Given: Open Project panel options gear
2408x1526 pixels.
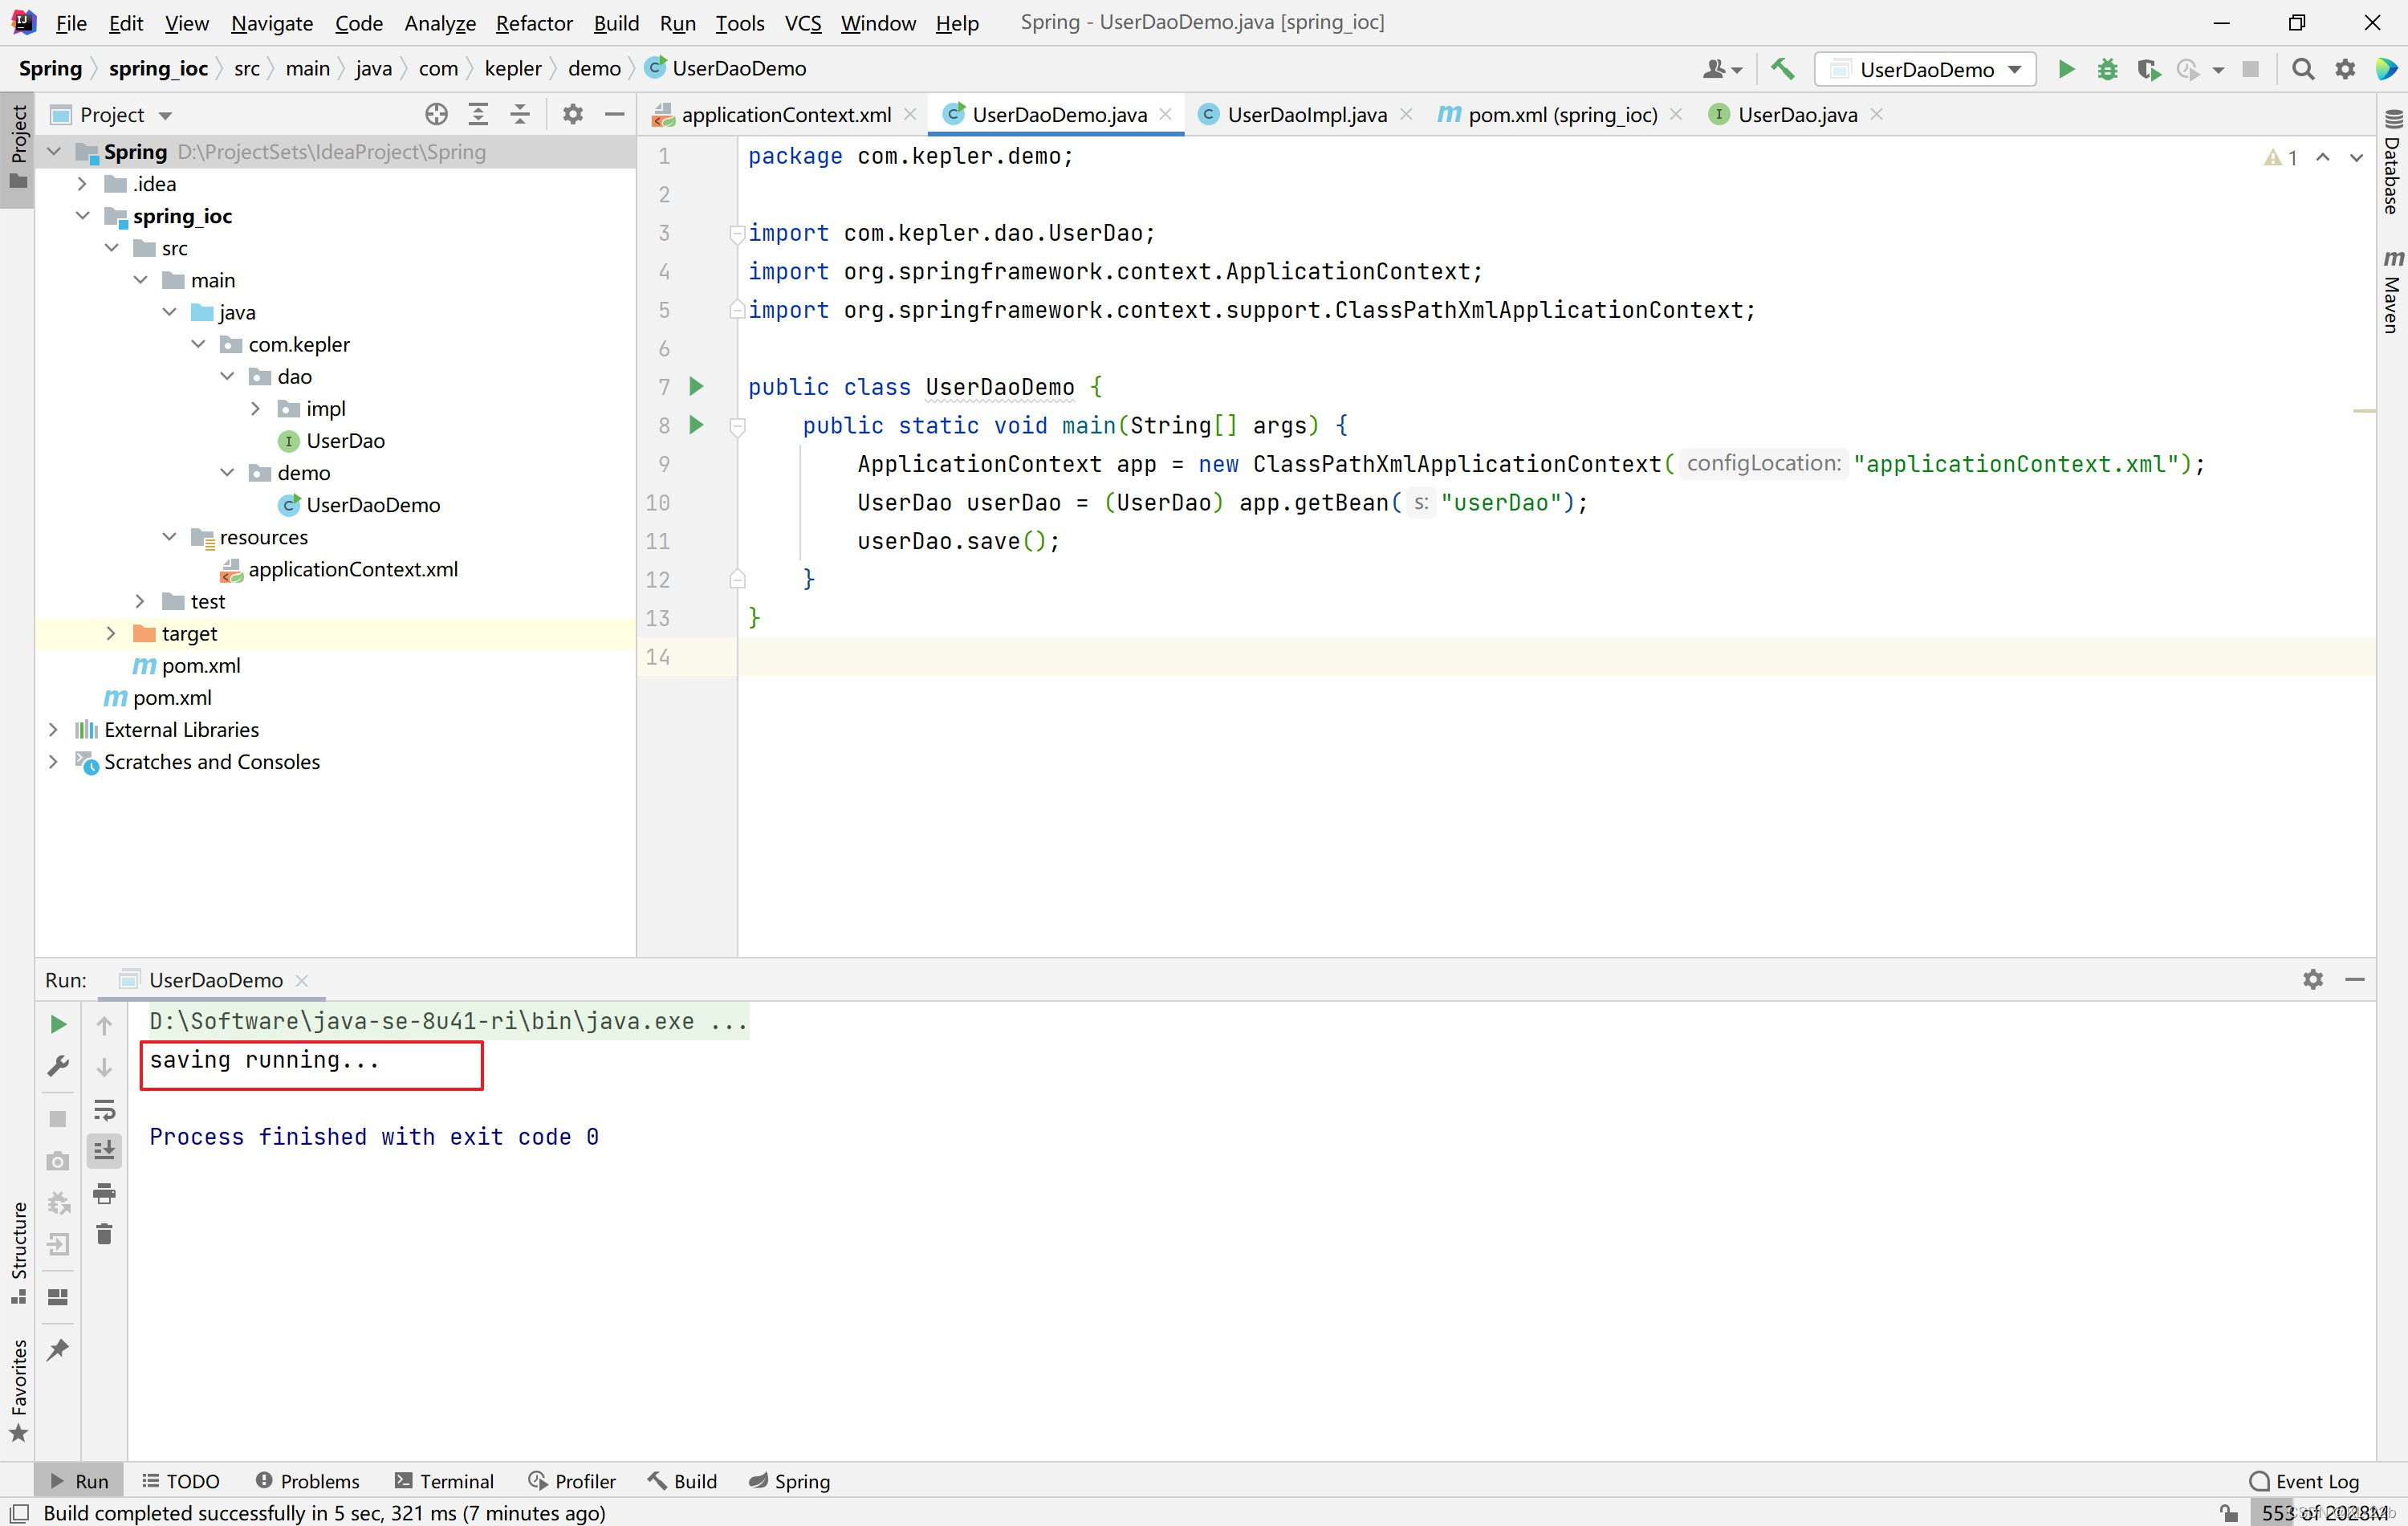Looking at the screenshot, I should 573,114.
